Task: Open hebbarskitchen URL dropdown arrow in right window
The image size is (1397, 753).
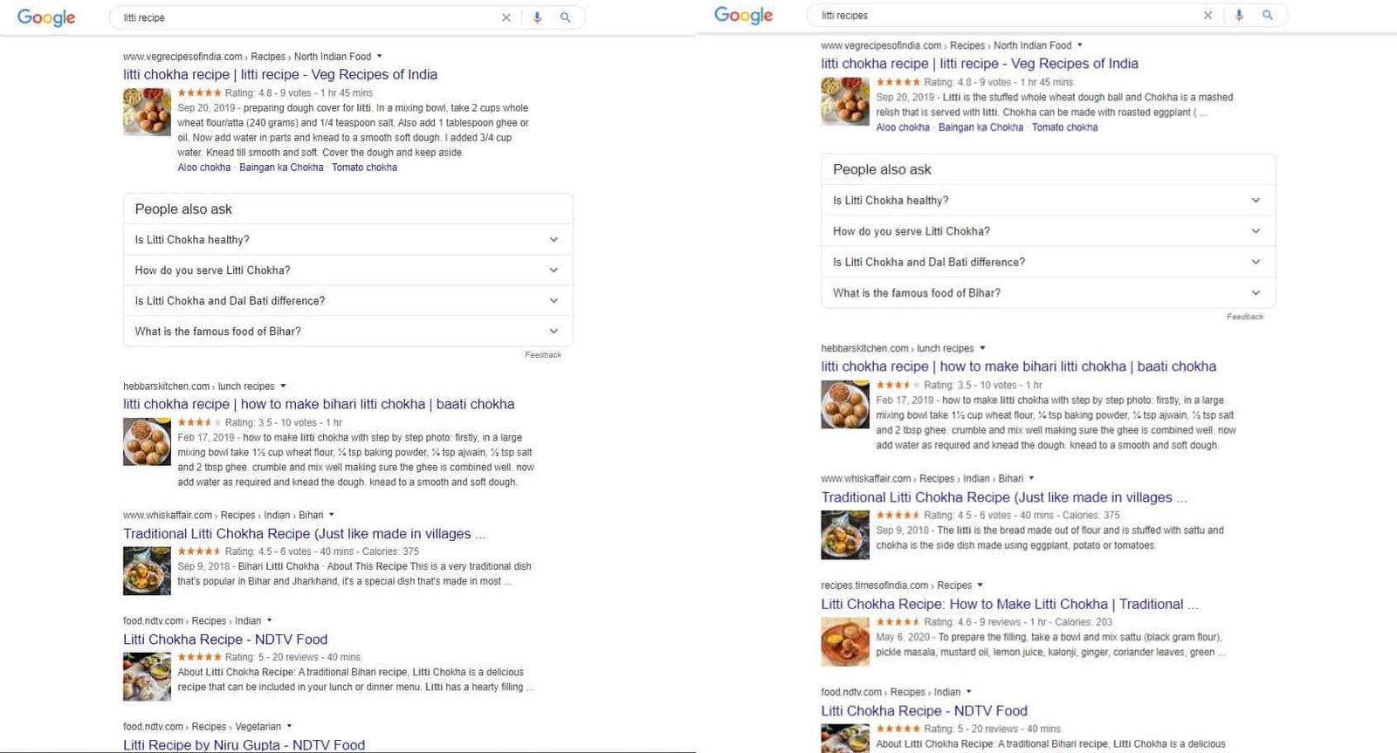Action: point(982,347)
